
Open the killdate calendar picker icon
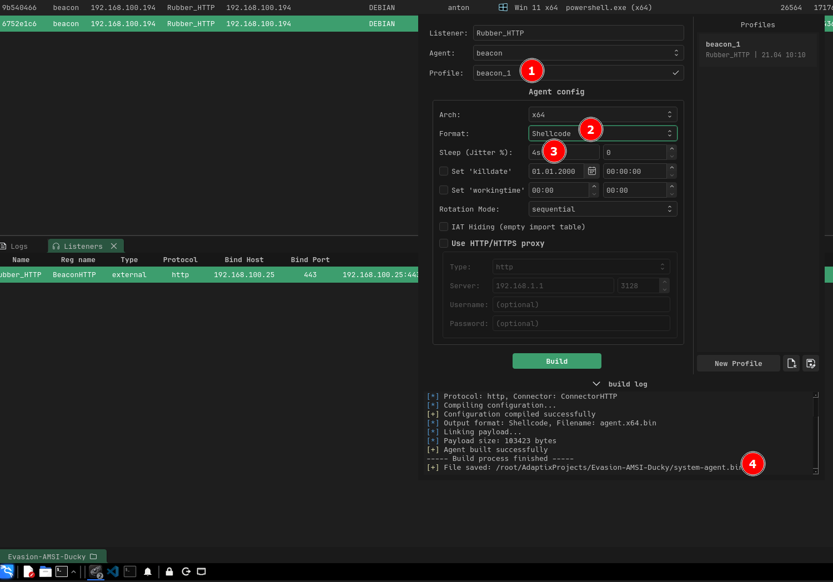pyautogui.click(x=592, y=171)
